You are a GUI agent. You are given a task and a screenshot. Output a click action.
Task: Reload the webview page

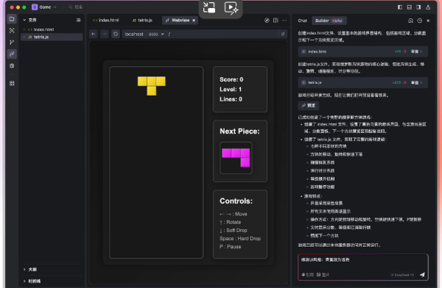[116, 34]
